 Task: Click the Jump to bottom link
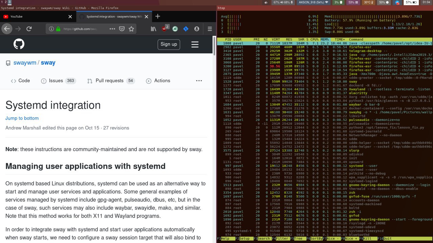[x=22, y=118]
